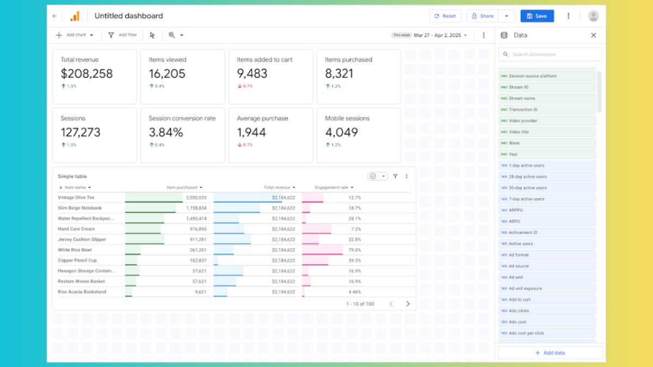This screenshot has width=653, height=367.
Task: Click the Reset button
Action: tap(445, 16)
